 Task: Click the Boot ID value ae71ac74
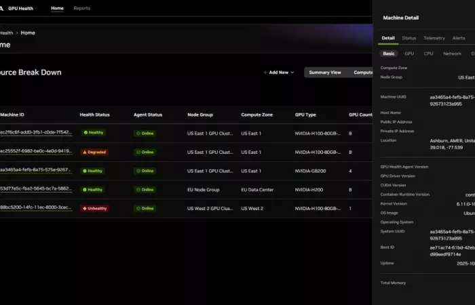point(452,251)
